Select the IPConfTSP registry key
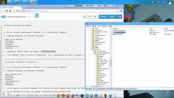Viewport: 174px width, 98px height. pos(102,84)
